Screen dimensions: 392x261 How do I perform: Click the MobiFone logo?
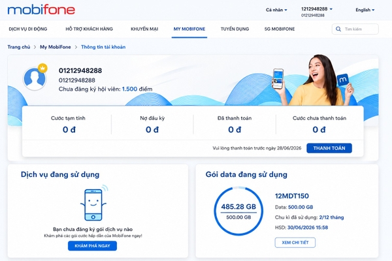pyautogui.click(x=41, y=10)
